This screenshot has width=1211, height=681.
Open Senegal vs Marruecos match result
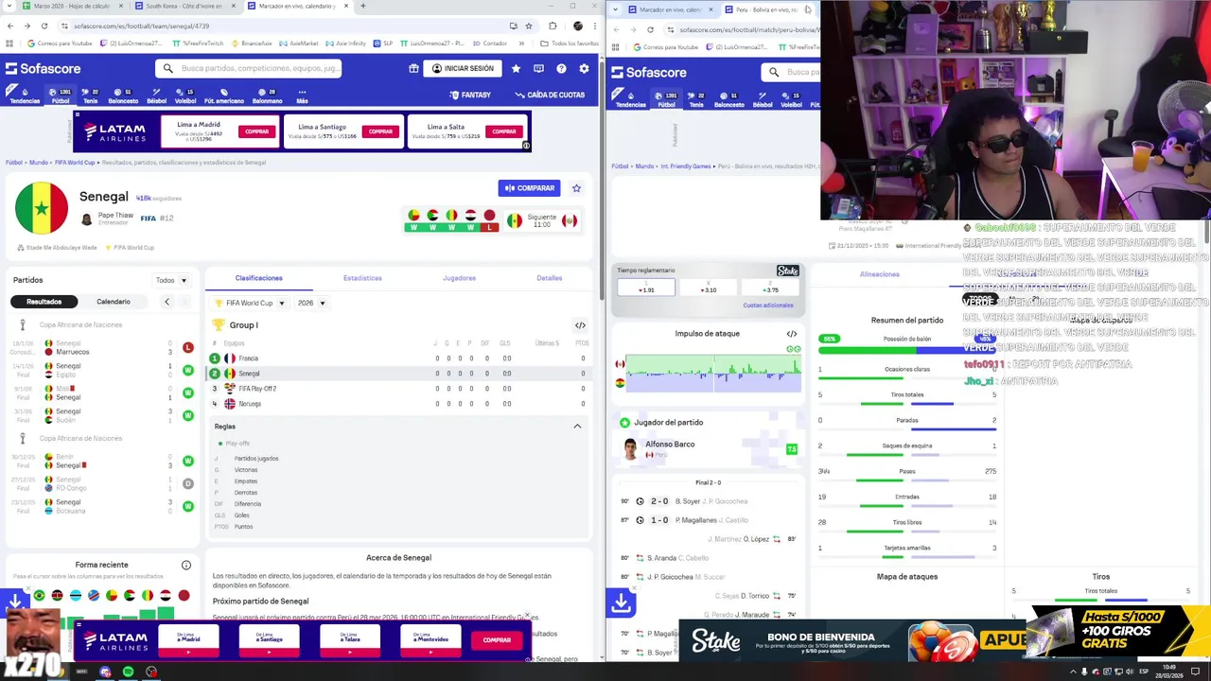click(x=102, y=347)
